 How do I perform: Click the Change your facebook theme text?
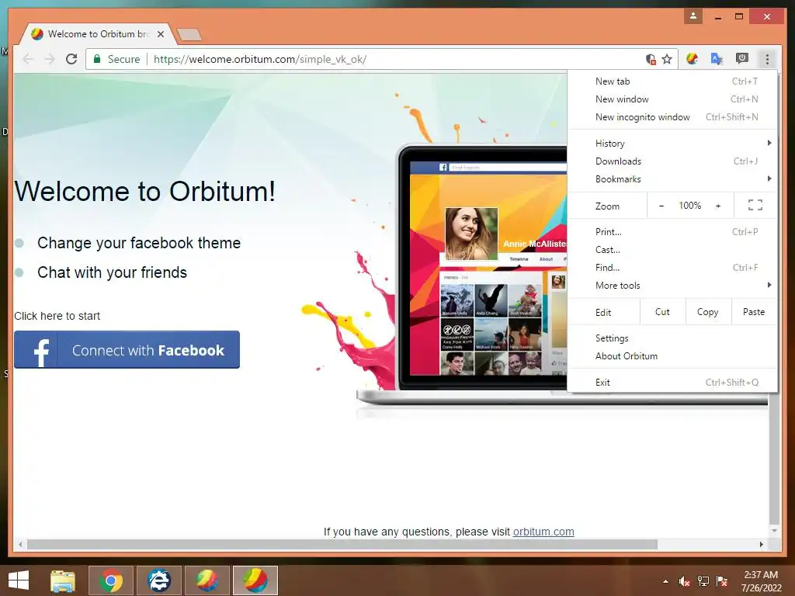click(139, 243)
